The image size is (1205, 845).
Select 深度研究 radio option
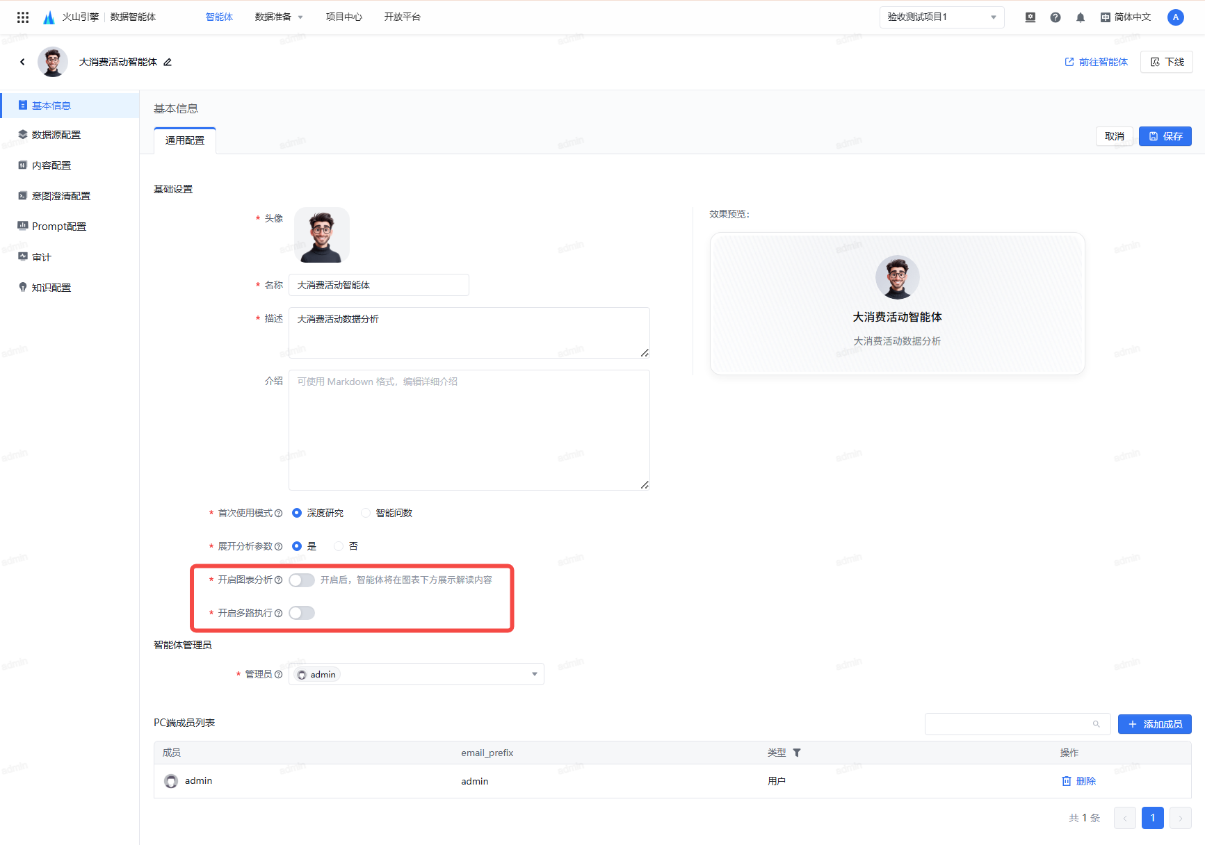(x=297, y=513)
